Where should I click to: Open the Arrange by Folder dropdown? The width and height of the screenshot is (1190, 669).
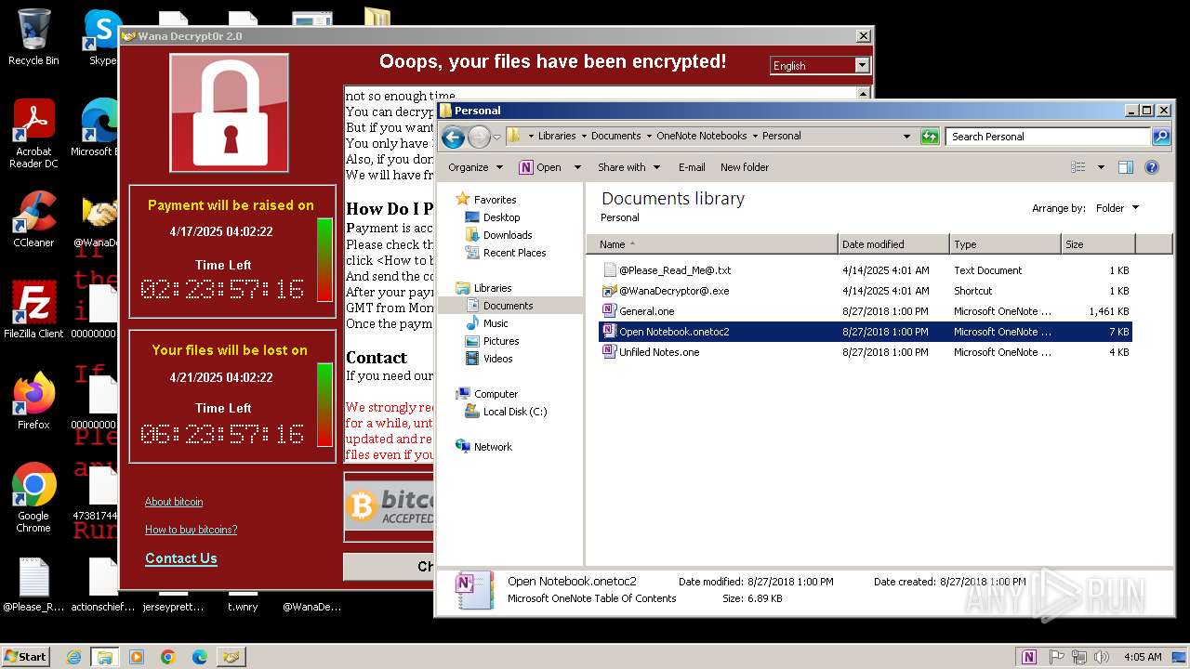[1117, 208]
